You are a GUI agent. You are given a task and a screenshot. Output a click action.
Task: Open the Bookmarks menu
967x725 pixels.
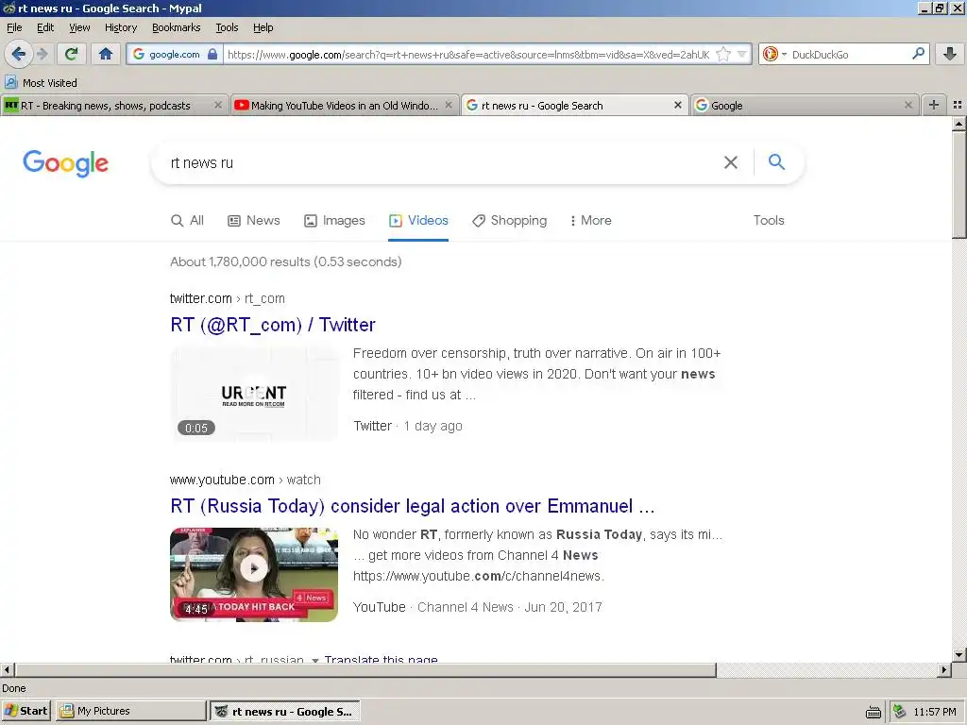(177, 27)
